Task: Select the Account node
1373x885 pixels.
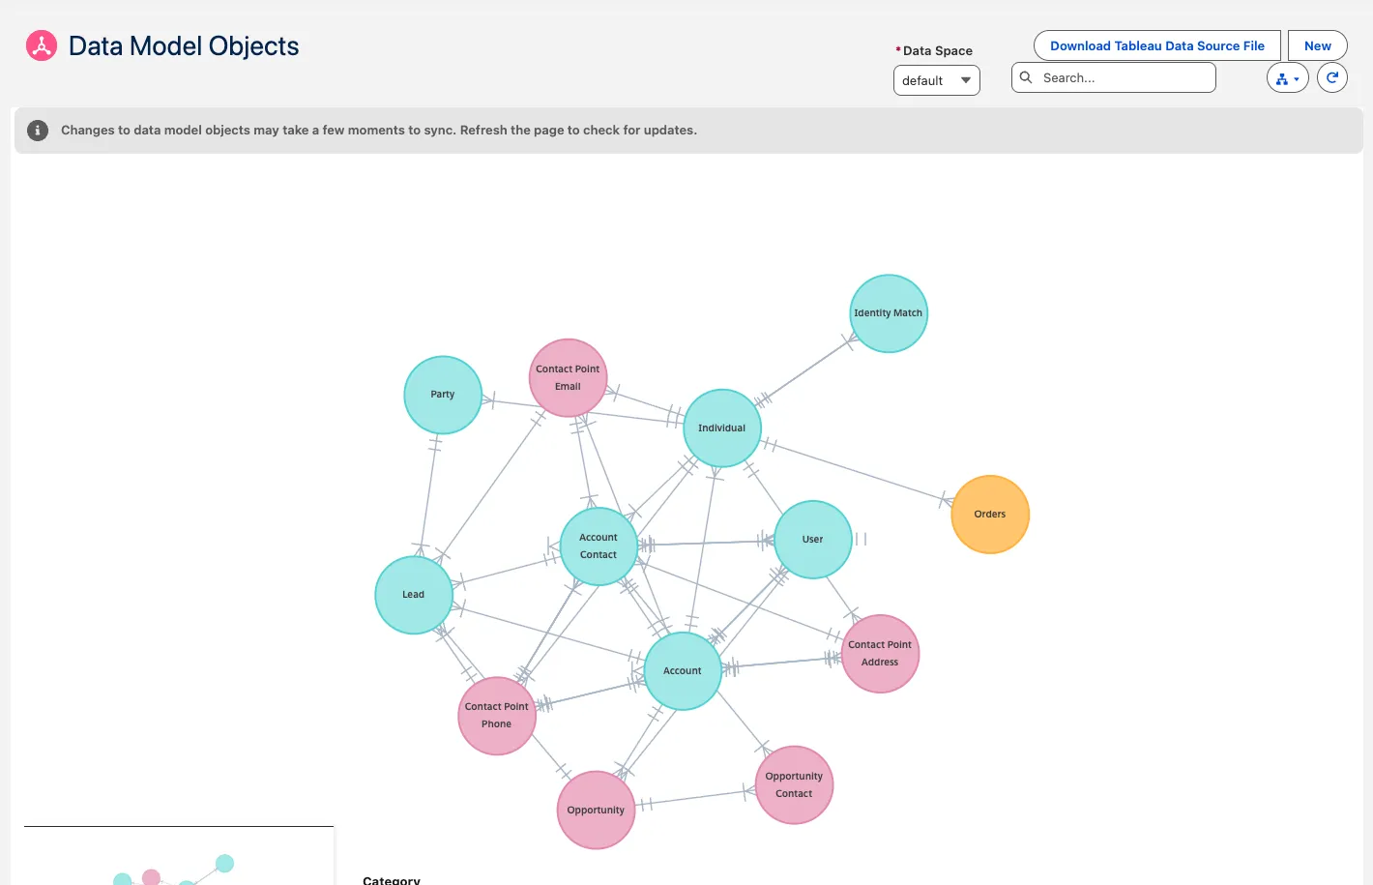Action: [682, 670]
